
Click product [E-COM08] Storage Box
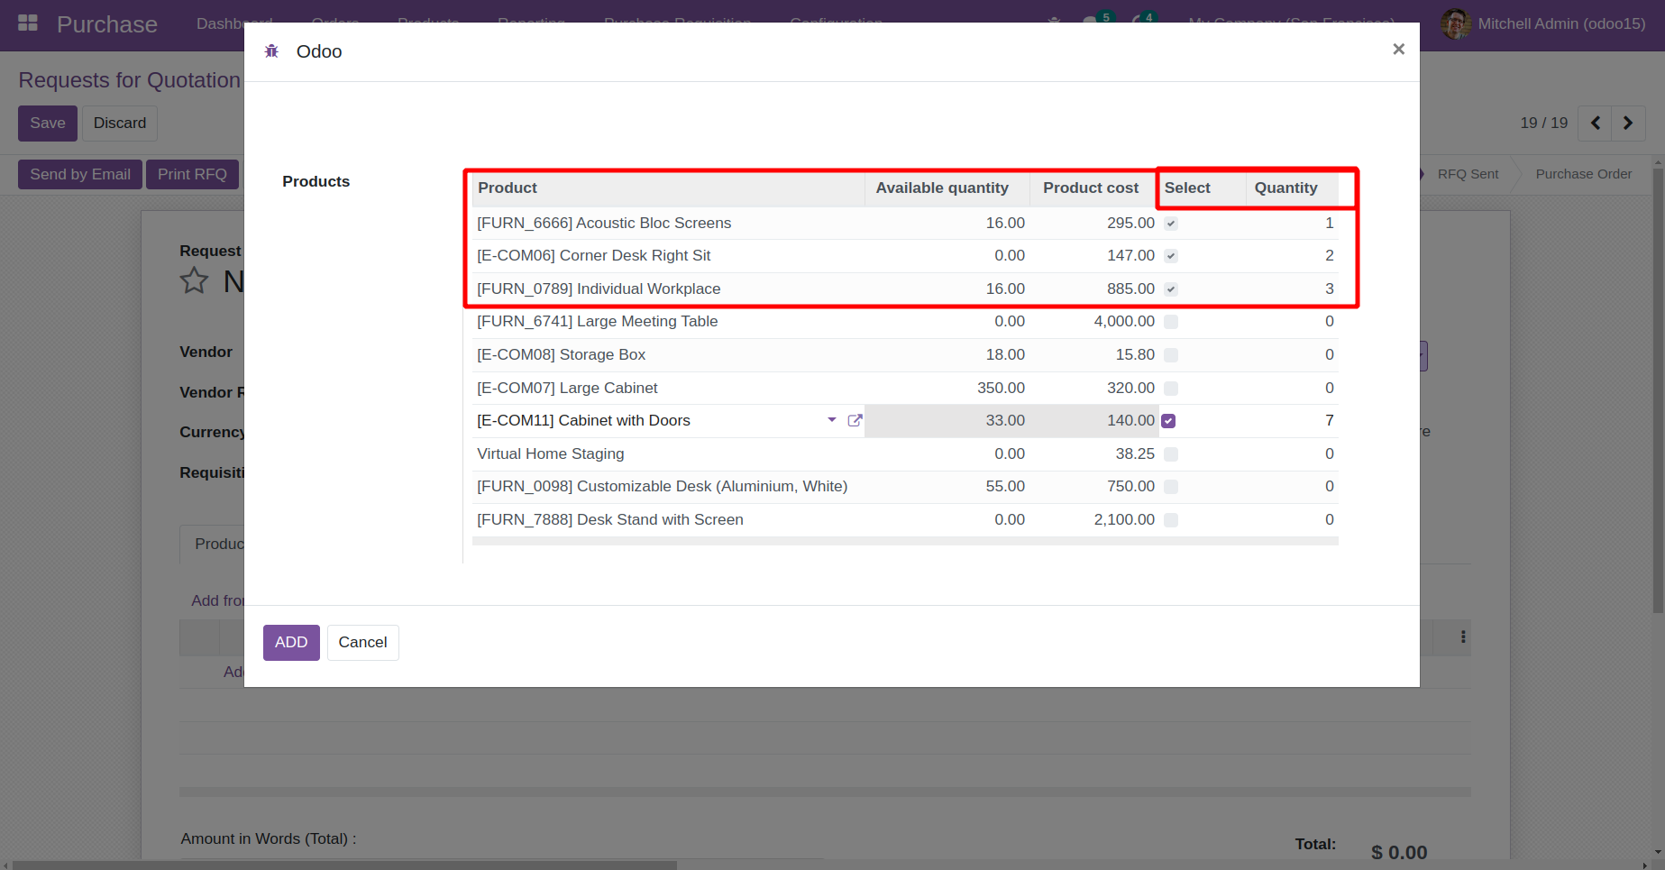[561, 355]
